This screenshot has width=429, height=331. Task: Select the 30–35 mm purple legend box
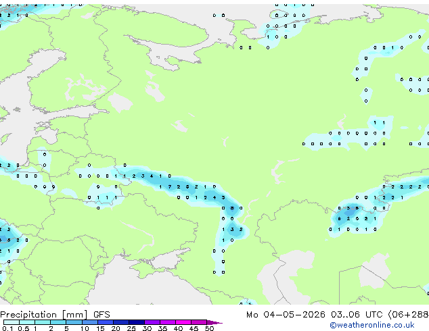(x=152, y=322)
